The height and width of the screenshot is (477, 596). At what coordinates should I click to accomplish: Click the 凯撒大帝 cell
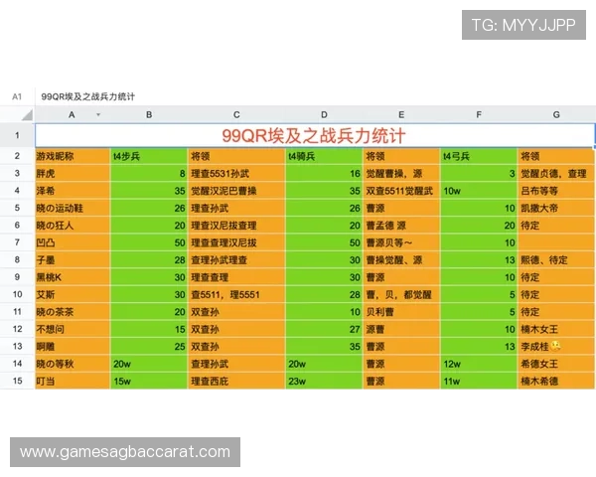click(556, 208)
